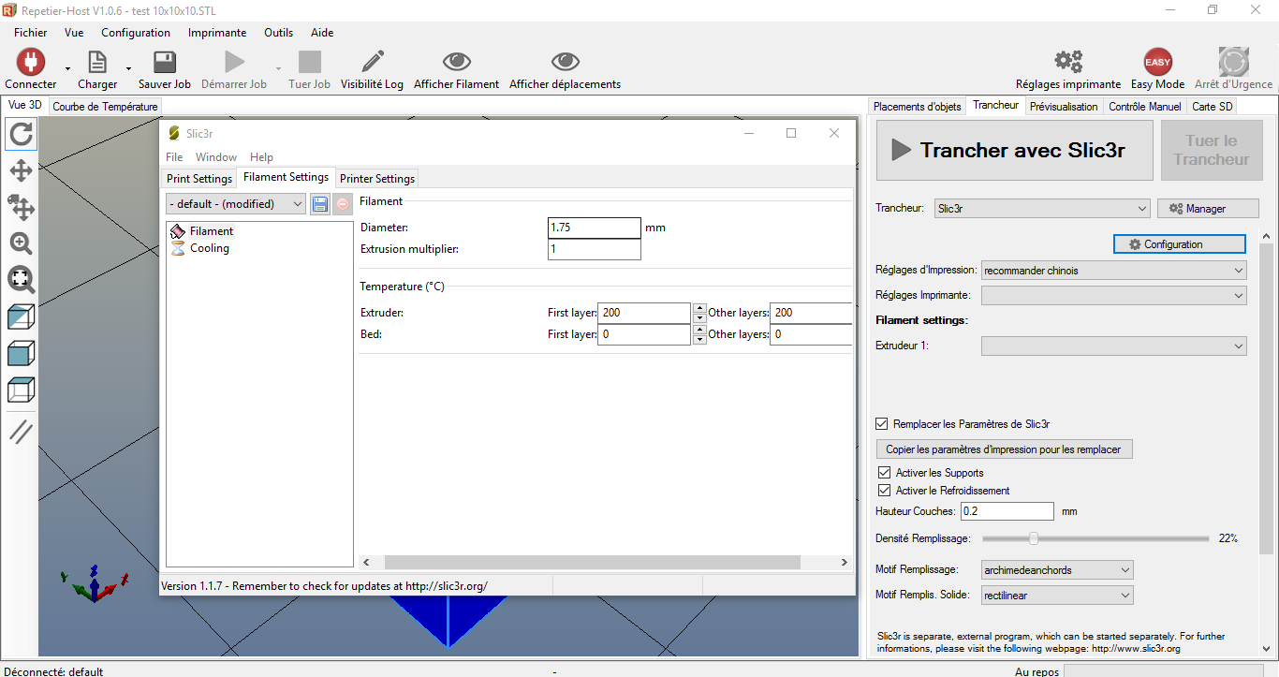
Task: Open Réglages imprimante gears icon
Action: click(x=1068, y=62)
